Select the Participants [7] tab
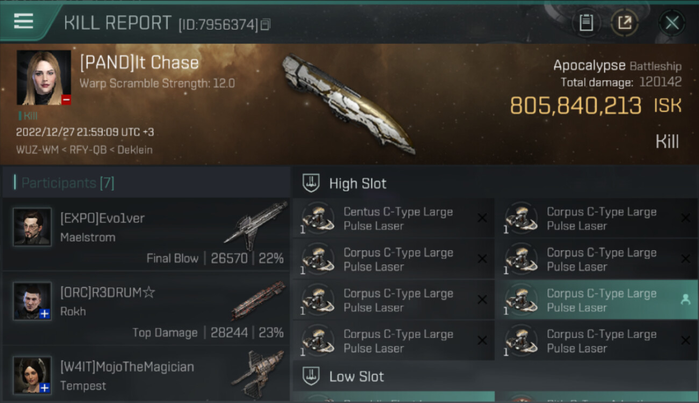 click(68, 183)
